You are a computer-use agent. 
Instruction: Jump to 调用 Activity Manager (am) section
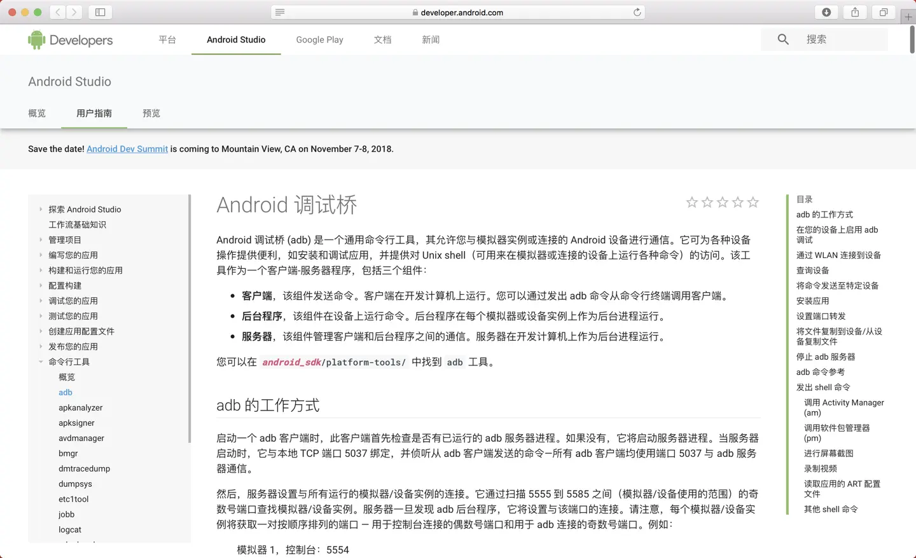click(x=844, y=407)
